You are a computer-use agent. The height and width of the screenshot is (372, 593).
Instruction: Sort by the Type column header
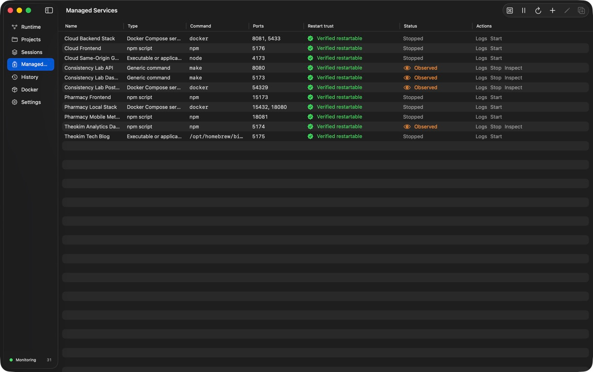click(x=132, y=26)
